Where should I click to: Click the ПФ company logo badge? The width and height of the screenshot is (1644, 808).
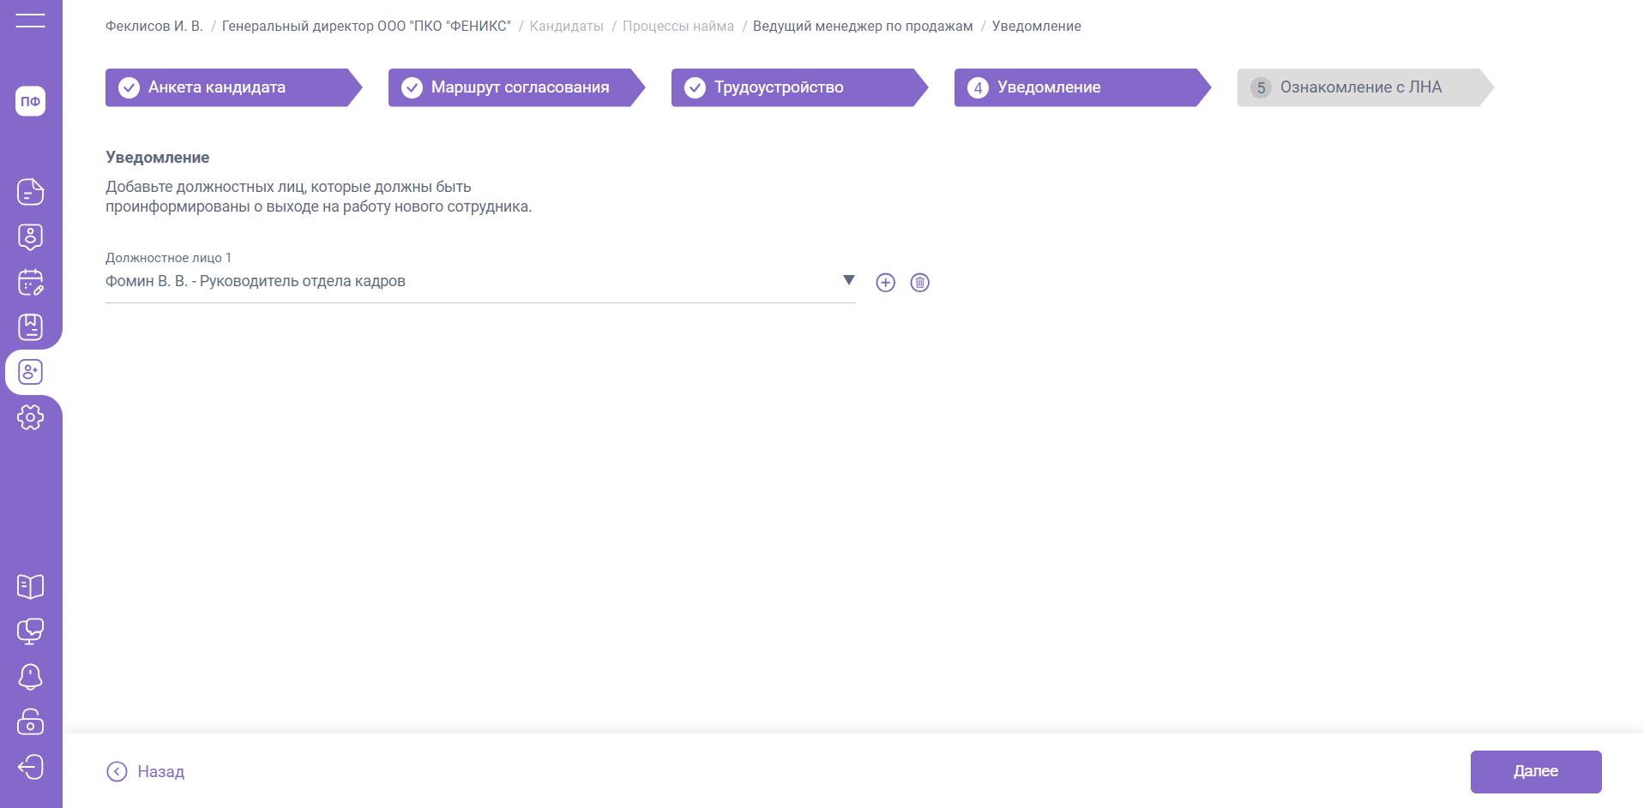click(30, 101)
